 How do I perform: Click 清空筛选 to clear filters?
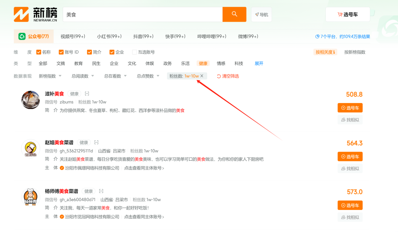[x=228, y=76]
